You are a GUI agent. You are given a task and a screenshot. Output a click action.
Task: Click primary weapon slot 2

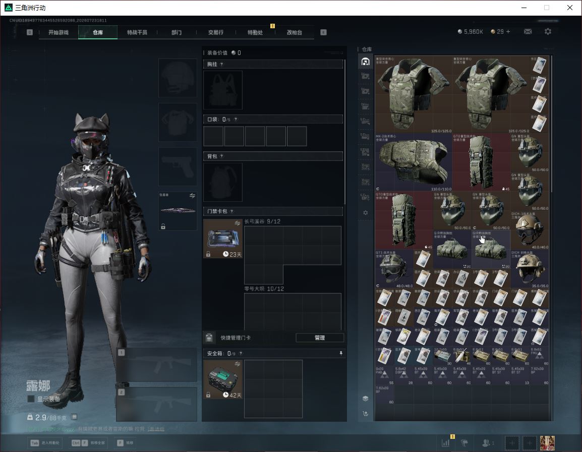coord(157,404)
